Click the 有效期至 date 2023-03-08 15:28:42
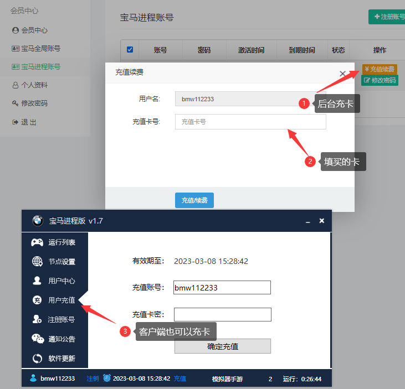405x389 pixels. [x=211, y=261]
